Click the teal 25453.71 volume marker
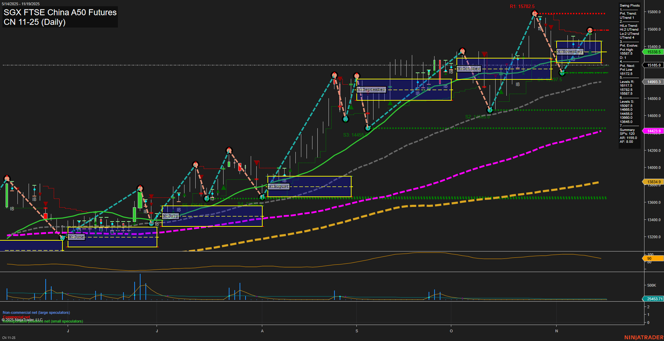 pos(654,299)
